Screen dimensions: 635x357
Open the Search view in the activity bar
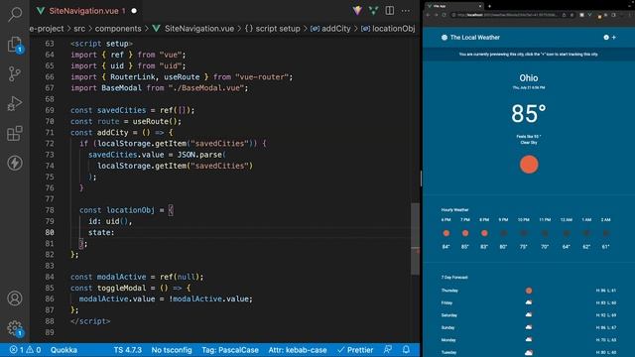pyautogui.click(x=15, y=14)
